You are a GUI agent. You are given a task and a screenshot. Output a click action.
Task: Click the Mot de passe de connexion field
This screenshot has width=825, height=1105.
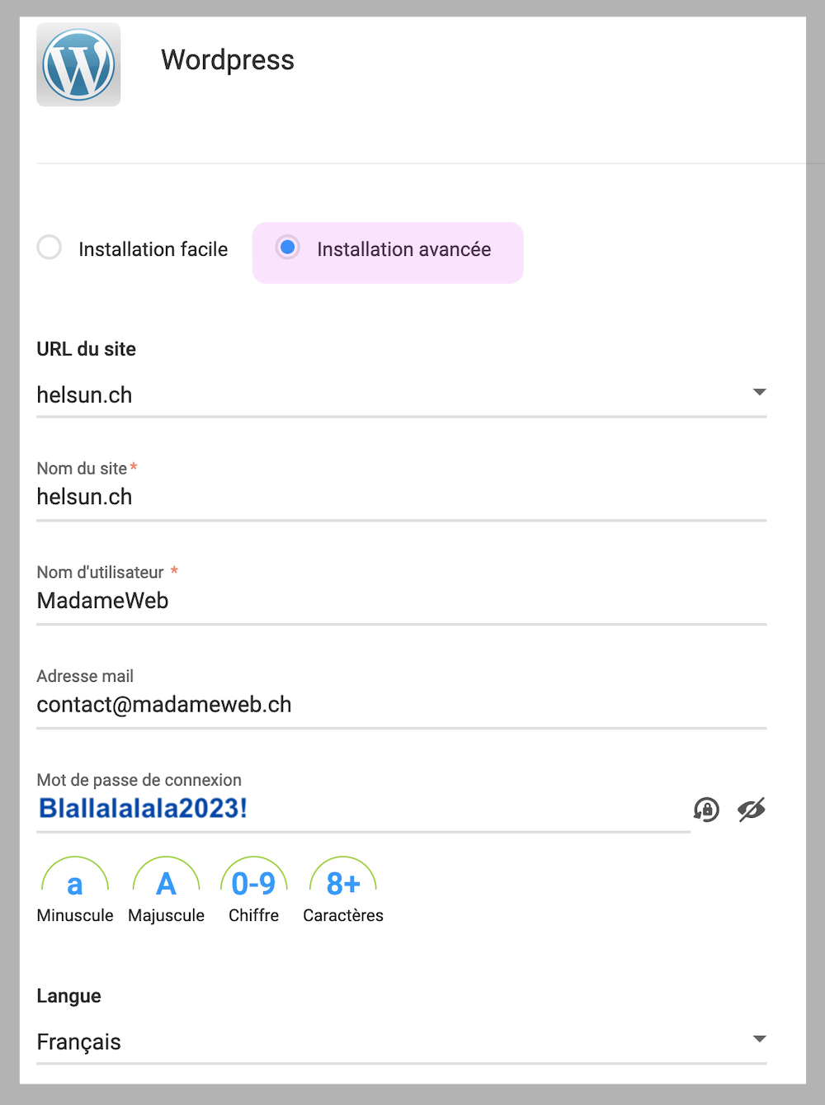pyautogui.click(x=363, y=809)
